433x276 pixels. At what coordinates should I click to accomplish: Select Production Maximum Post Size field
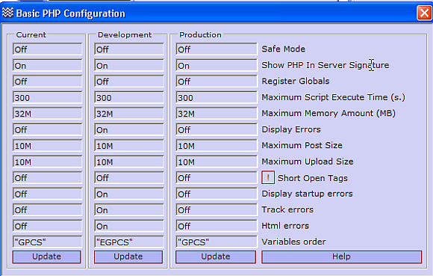coord(216,145)
